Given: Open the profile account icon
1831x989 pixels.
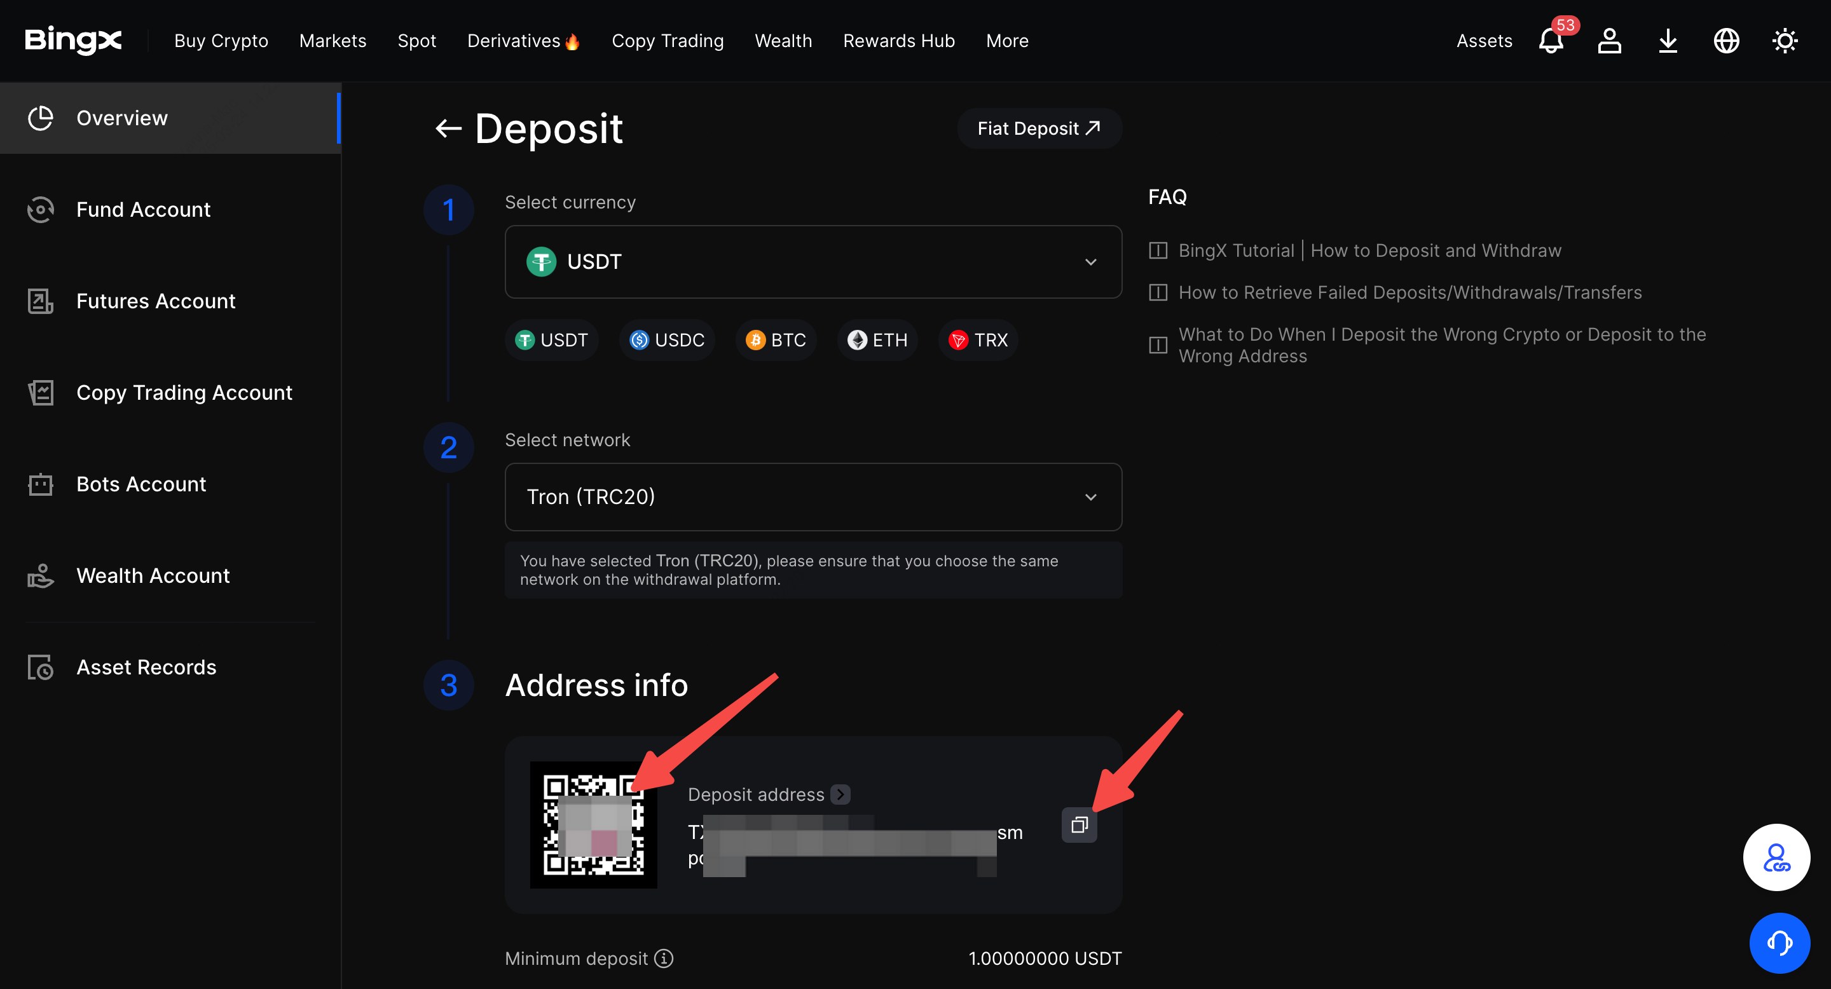Looking at the screenshot, I should [x=1609, y=41].
